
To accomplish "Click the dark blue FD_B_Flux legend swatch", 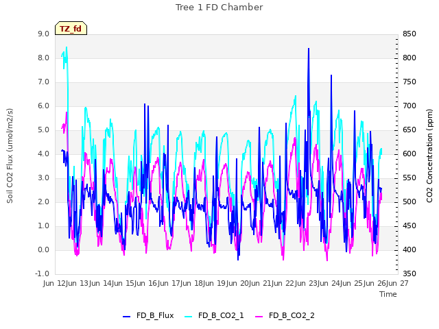I will [126, 317].
